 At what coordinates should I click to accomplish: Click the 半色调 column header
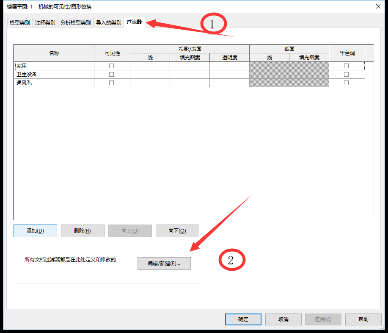347,53
